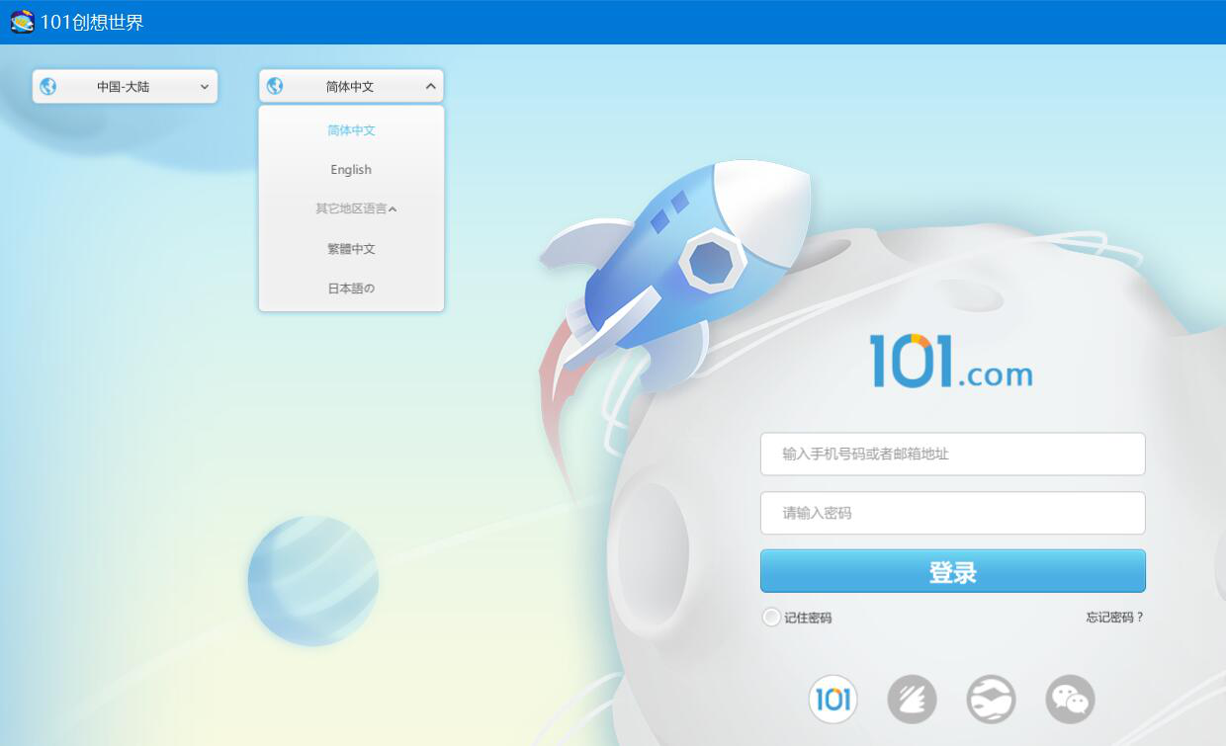Viewport: 1226px width, 746px height.
Task: Focus the 请输入密码 password field
Action: click(952, 513)
